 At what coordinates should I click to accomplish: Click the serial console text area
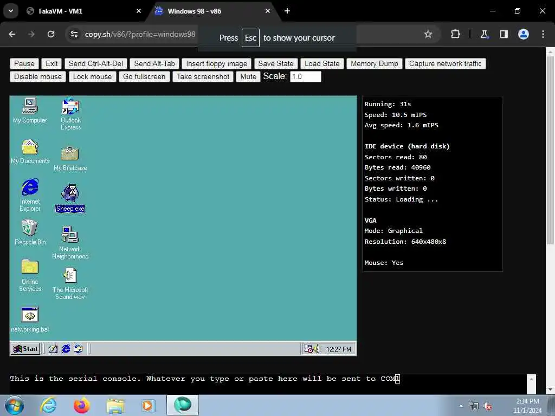pyautogui.click(x=268, y=384)
